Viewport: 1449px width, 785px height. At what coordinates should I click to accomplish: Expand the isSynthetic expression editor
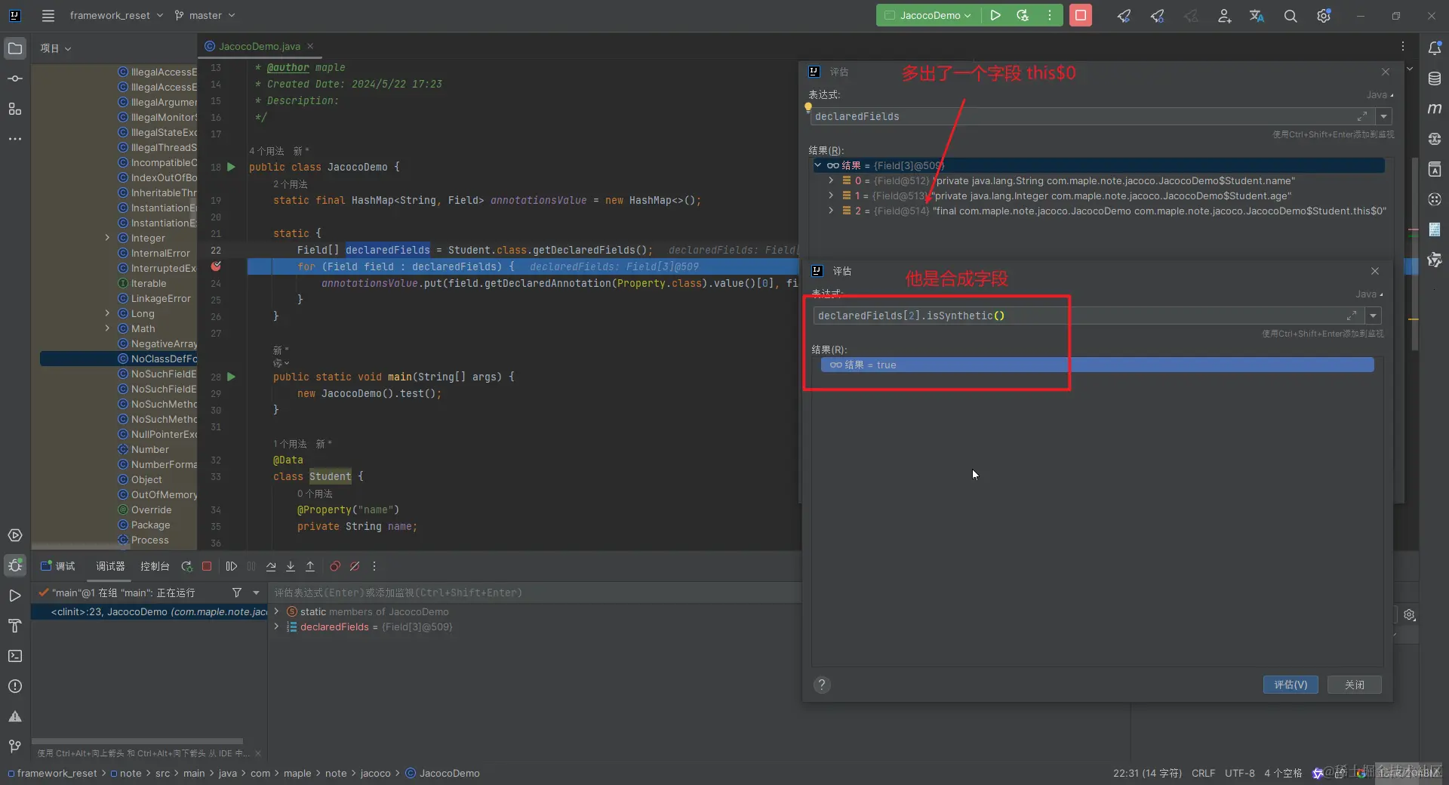1352,316
